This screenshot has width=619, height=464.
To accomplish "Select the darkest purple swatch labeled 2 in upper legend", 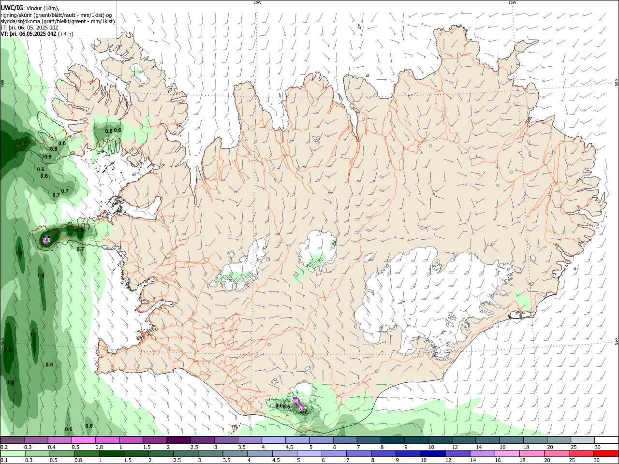I will point(178,440).
